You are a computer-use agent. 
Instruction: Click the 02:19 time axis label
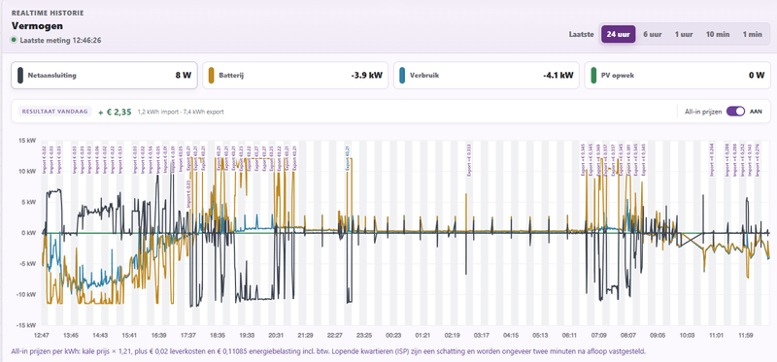coord(452,335)
